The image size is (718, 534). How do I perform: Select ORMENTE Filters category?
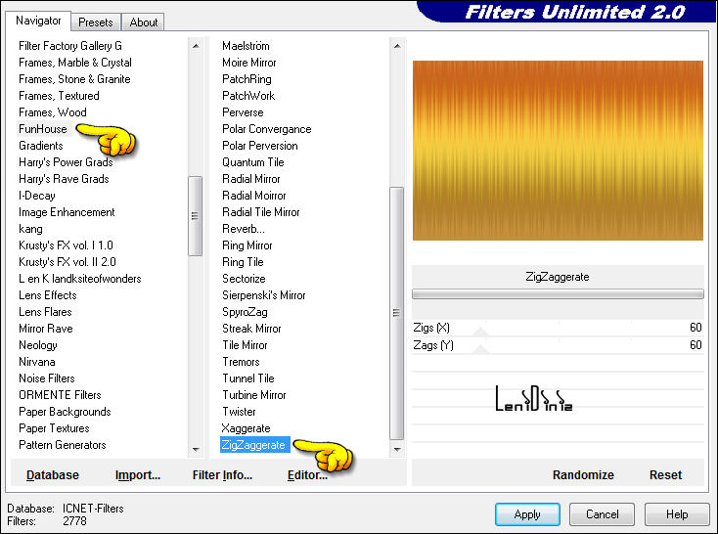click(60, 395)
